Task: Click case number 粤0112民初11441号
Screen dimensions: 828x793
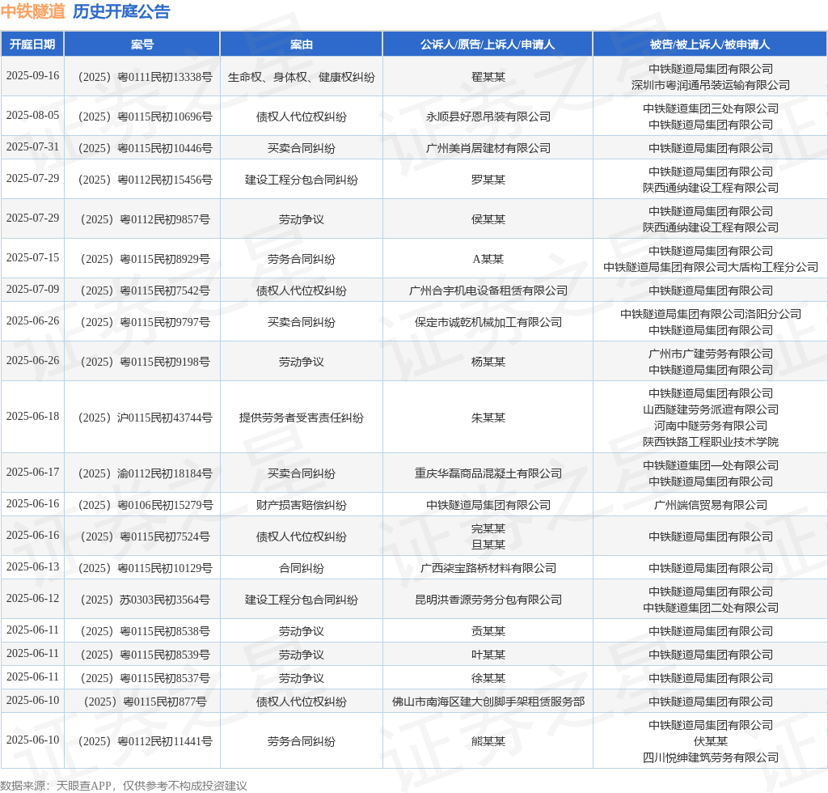Action: click(146, 741)
